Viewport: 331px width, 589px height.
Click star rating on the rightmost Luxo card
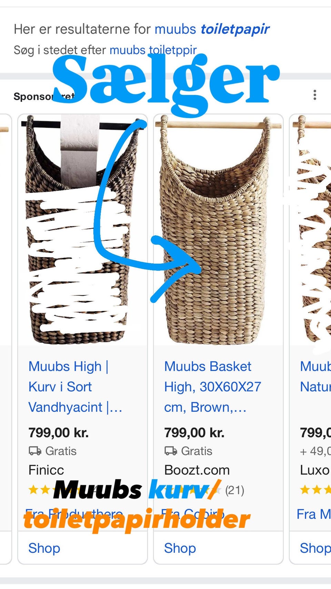(x=315, y=489)
